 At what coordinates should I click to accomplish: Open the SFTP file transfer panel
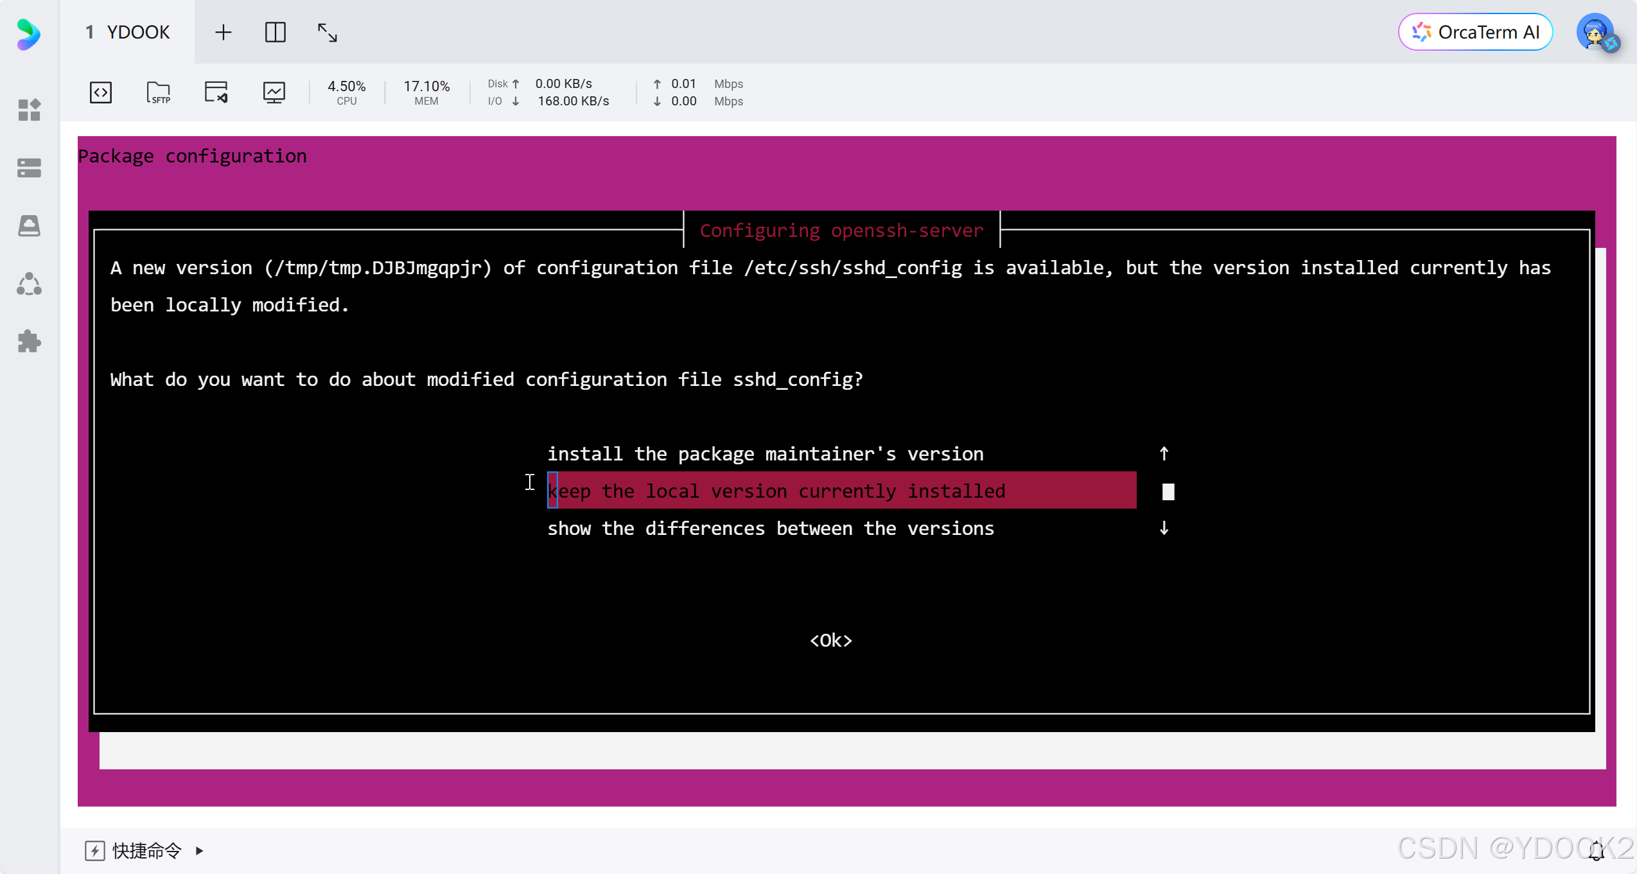click(x=158, y=92)
